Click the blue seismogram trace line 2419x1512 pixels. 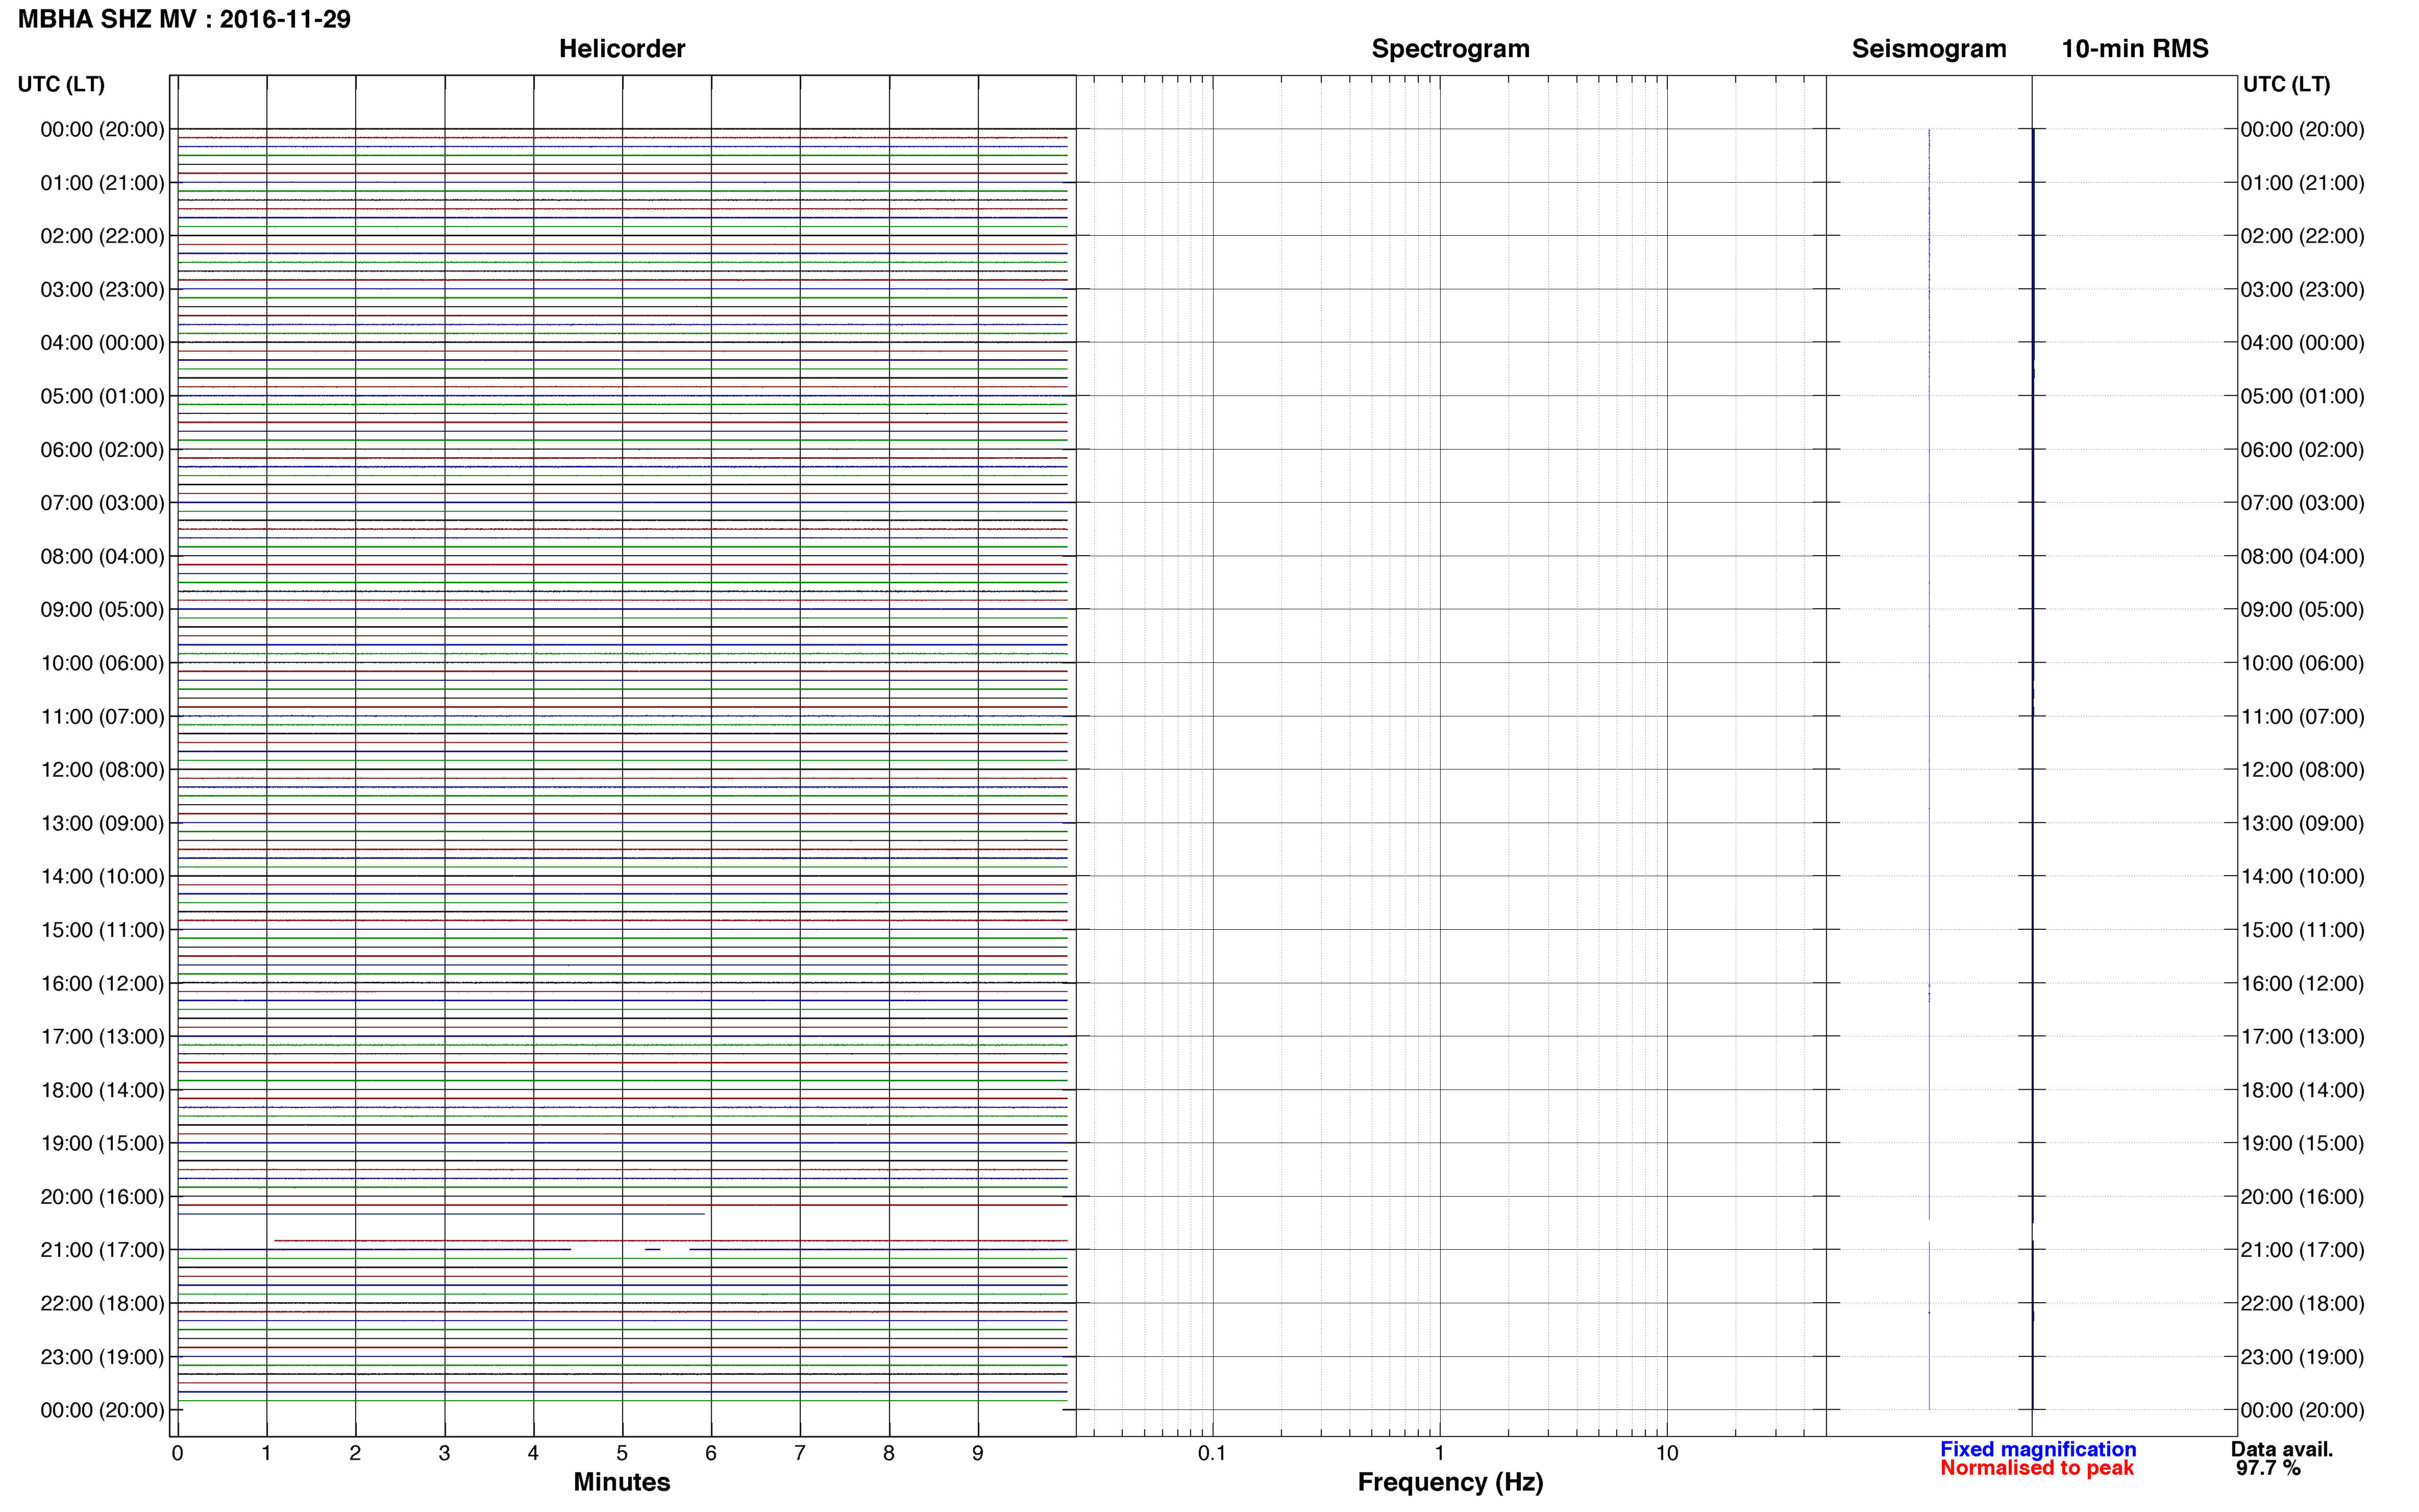[1929, 768]
